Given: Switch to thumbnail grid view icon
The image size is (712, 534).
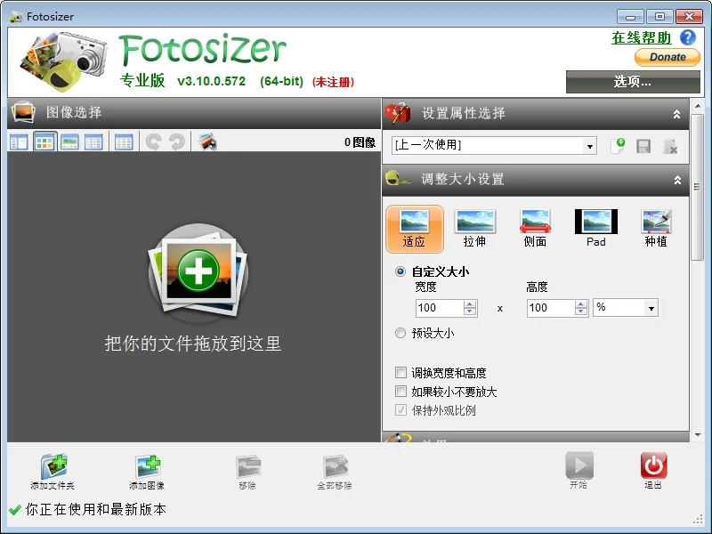Looking at the screenshot, I should point(45,142).
